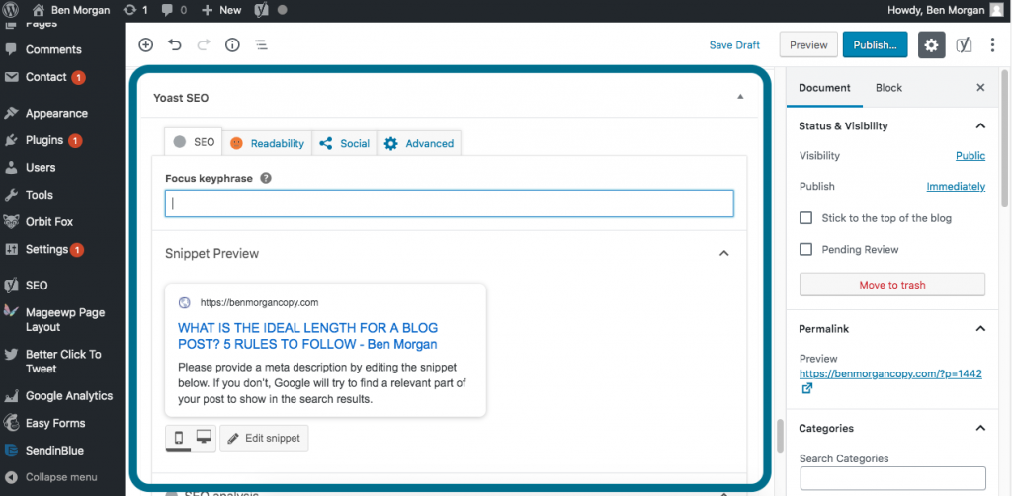Show content structure info icon
Image resolution: width=1012 pixels, height=496 pixels.
232,45
